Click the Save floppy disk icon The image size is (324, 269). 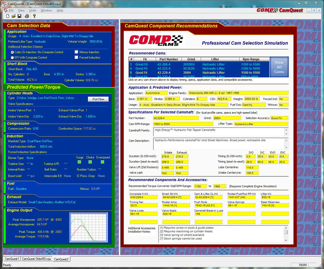coord(19,16)
